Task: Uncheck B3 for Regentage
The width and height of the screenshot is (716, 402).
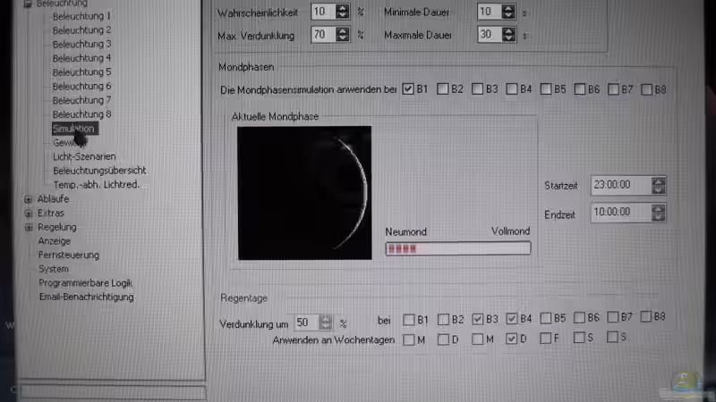Action: click(477, 319)
